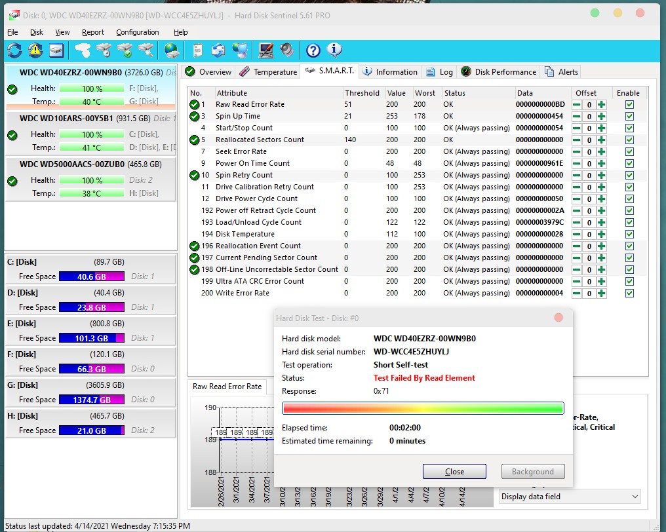Click the green health status icon of WD40EZRZ
666x532 pixels.
click(12, 90)
